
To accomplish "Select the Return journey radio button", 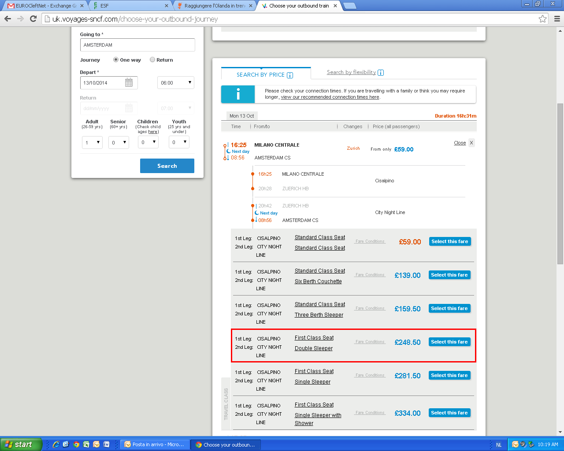I will (152, 60).
